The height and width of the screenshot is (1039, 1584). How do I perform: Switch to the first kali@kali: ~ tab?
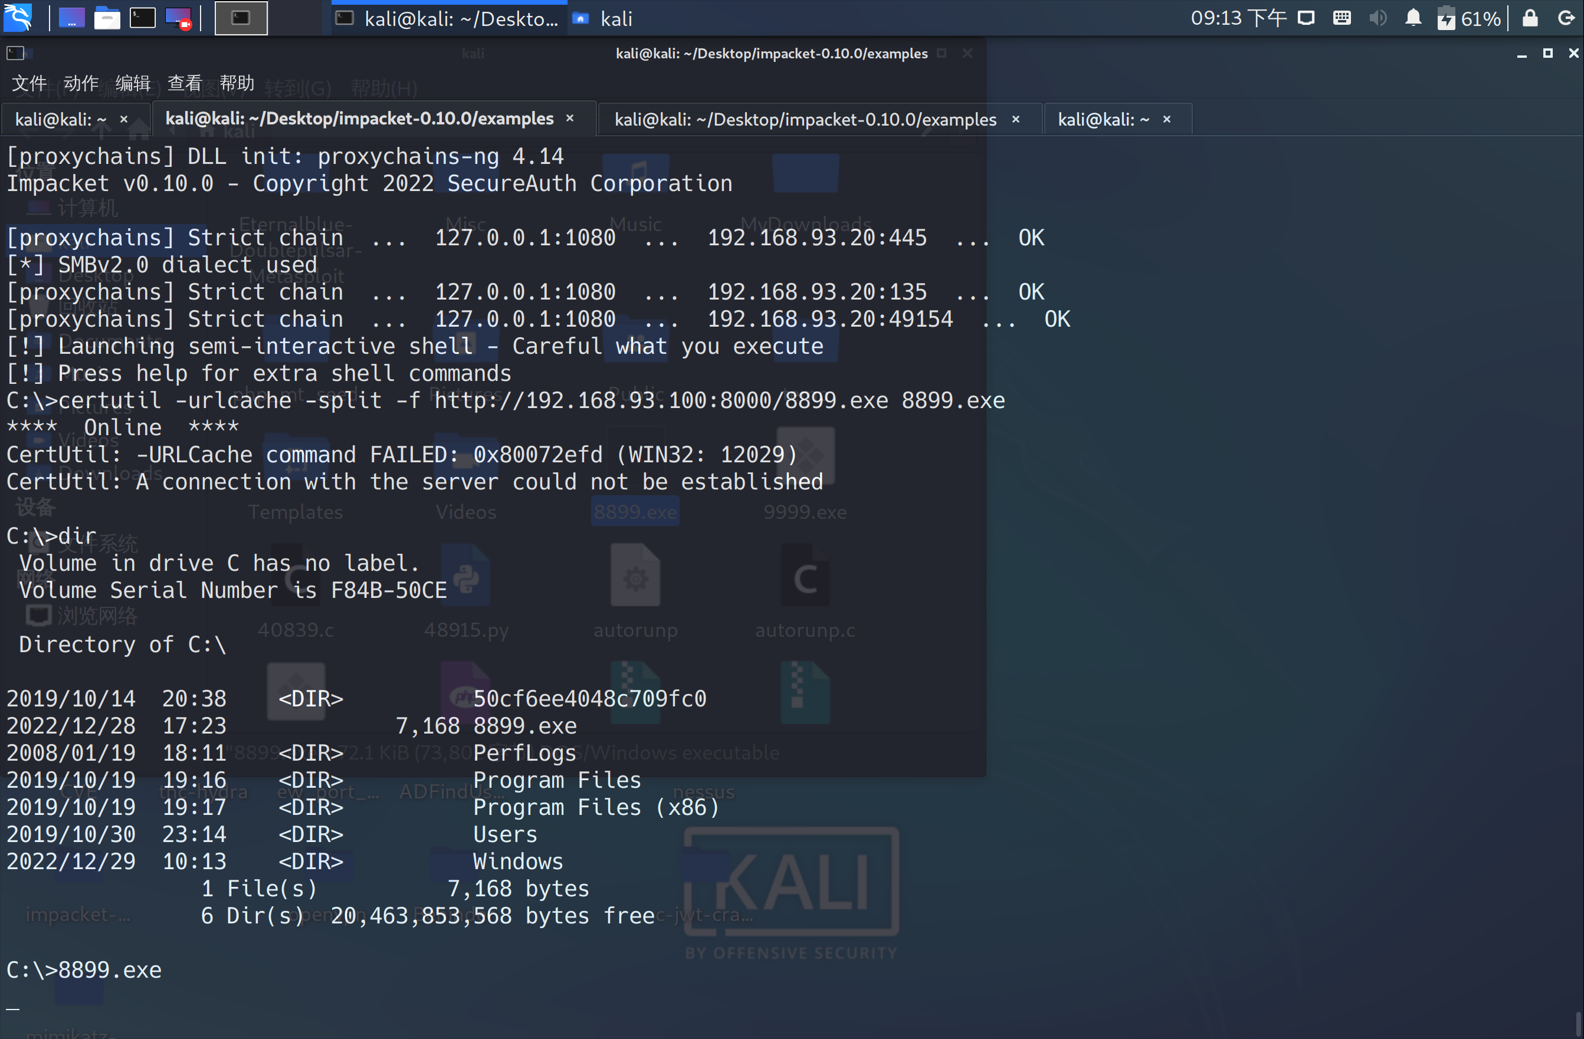click(x=60, y=120)
